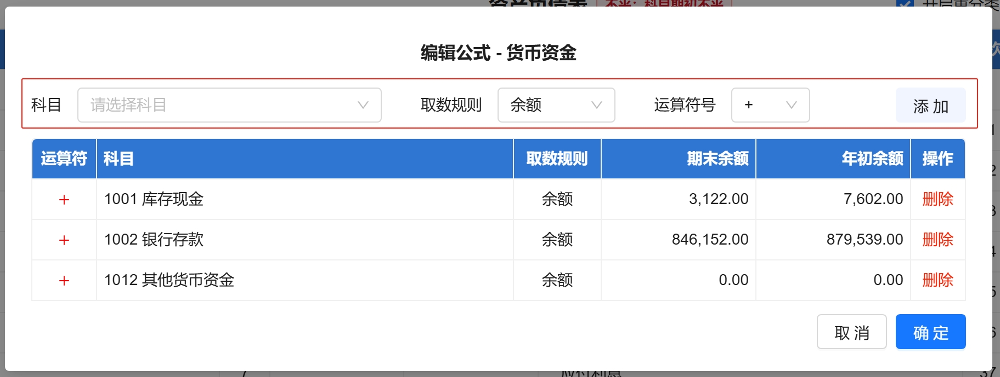Click the plus operator for 1012 其他货币资金
Viewport: 1000px width, 377px height.
[64, 281]
